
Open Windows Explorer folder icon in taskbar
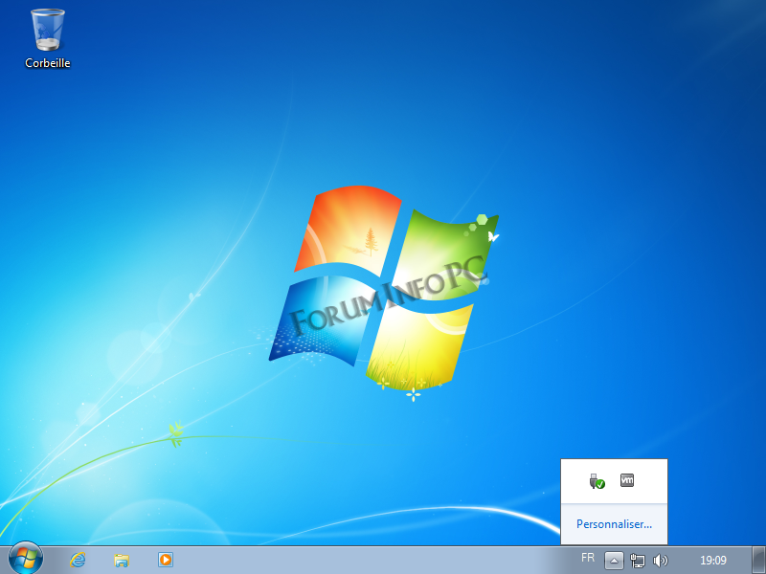122,560
